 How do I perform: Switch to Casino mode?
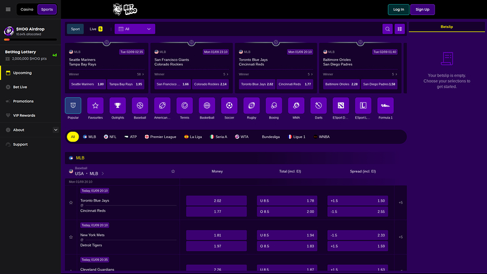27,9
